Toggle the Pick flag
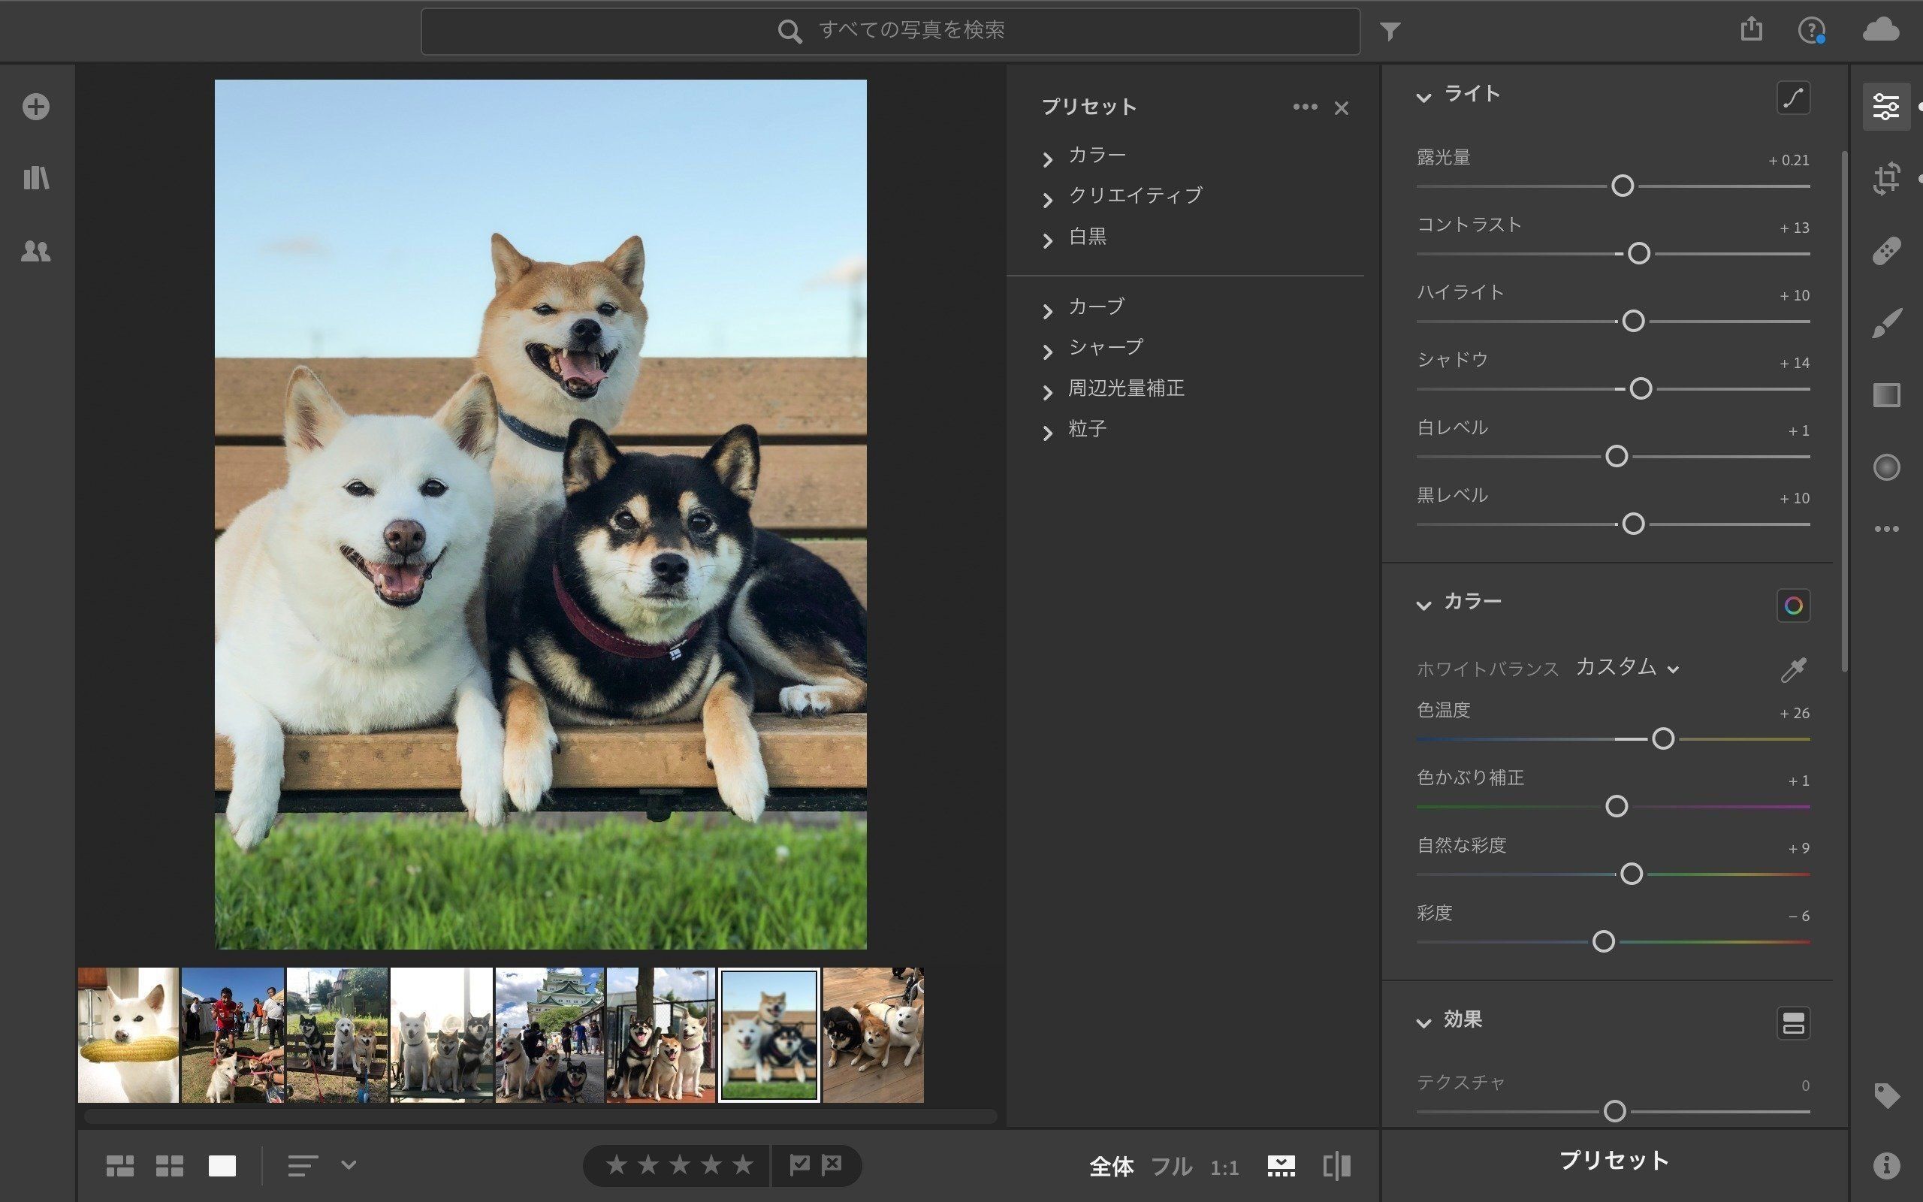Image resolution: width=1923 pixels, height=1202 pixels. (x=799, y=1164)
